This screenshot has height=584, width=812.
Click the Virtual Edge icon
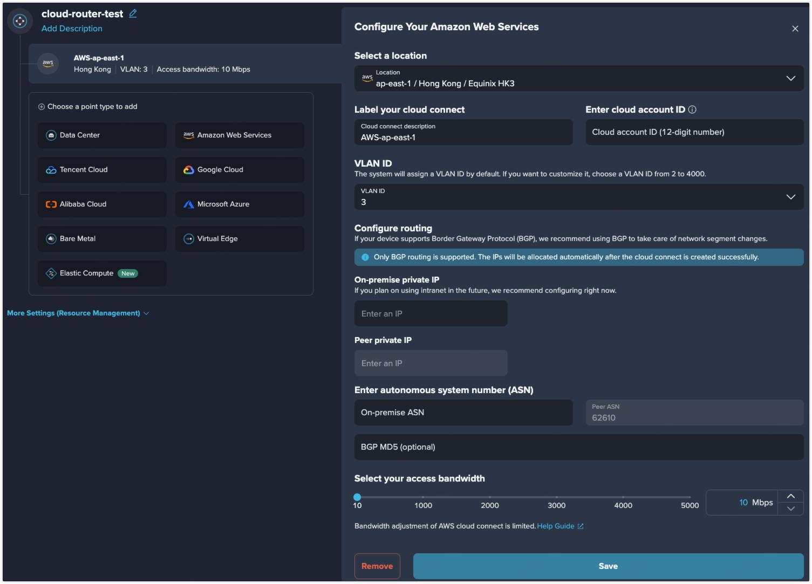point(189,239)
